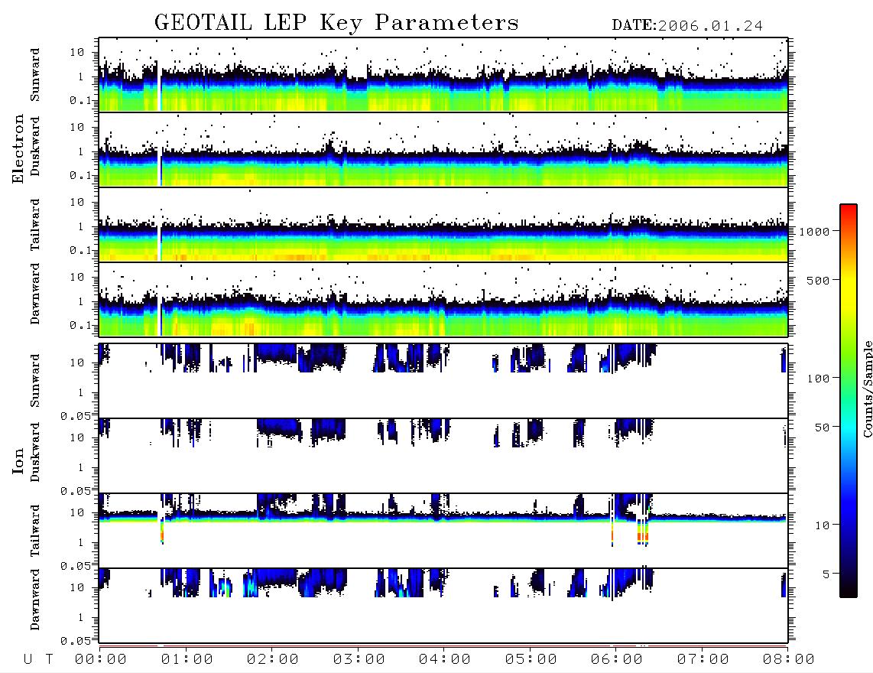Click the Ion Duskward axis label
The width and height of the screenshot is (873, 673).
tap(34, 452)
